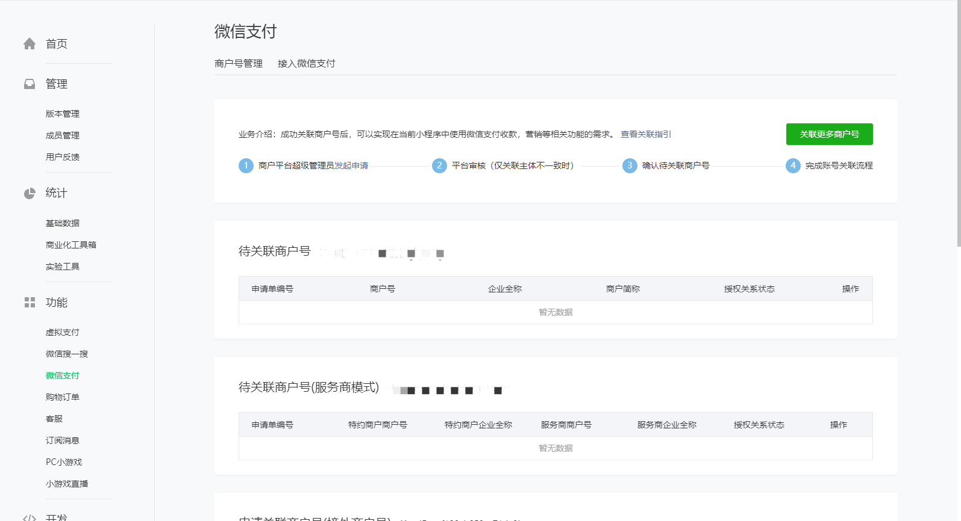
Task: Click the 操作 header in 服务商模式 table
Action: [839, 425]
